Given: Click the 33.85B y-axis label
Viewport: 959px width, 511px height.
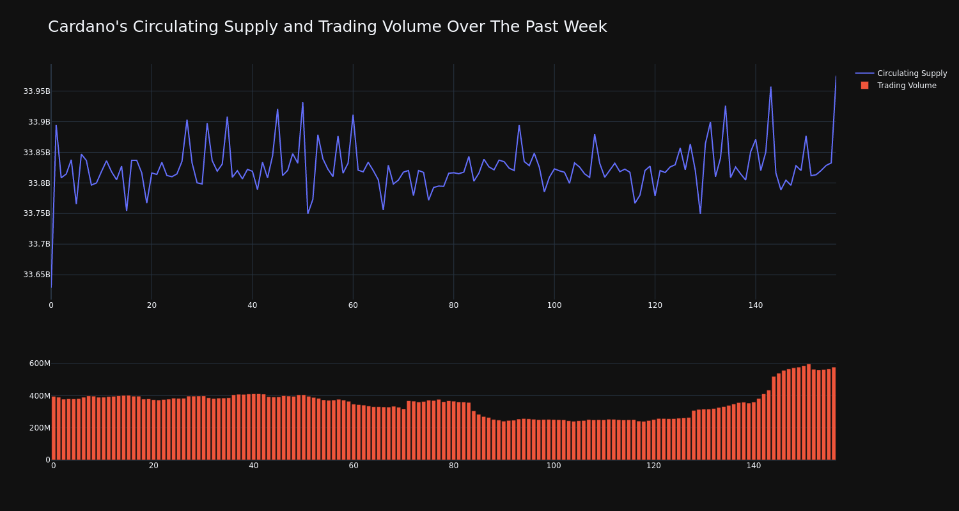Looking at the screenshot, I should [36, 153].
